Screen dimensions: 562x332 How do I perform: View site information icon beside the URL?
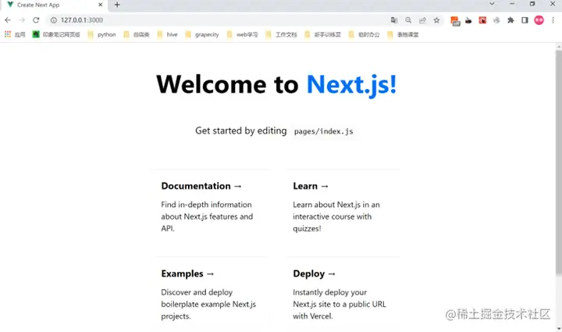tap(53, 20)
